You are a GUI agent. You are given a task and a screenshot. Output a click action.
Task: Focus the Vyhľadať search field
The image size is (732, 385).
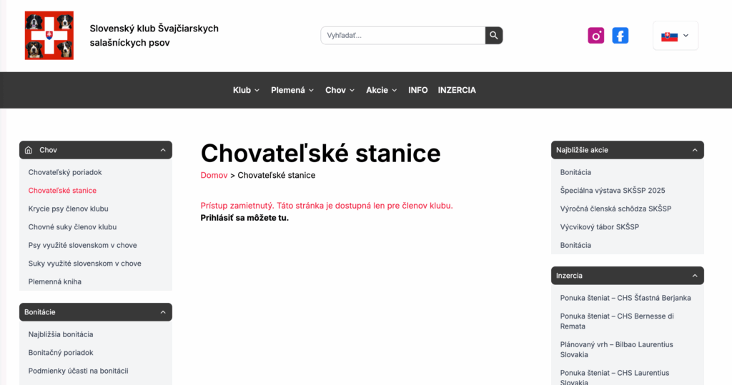(x=403, y=36)
